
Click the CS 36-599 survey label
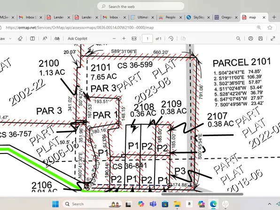point(135,65)
